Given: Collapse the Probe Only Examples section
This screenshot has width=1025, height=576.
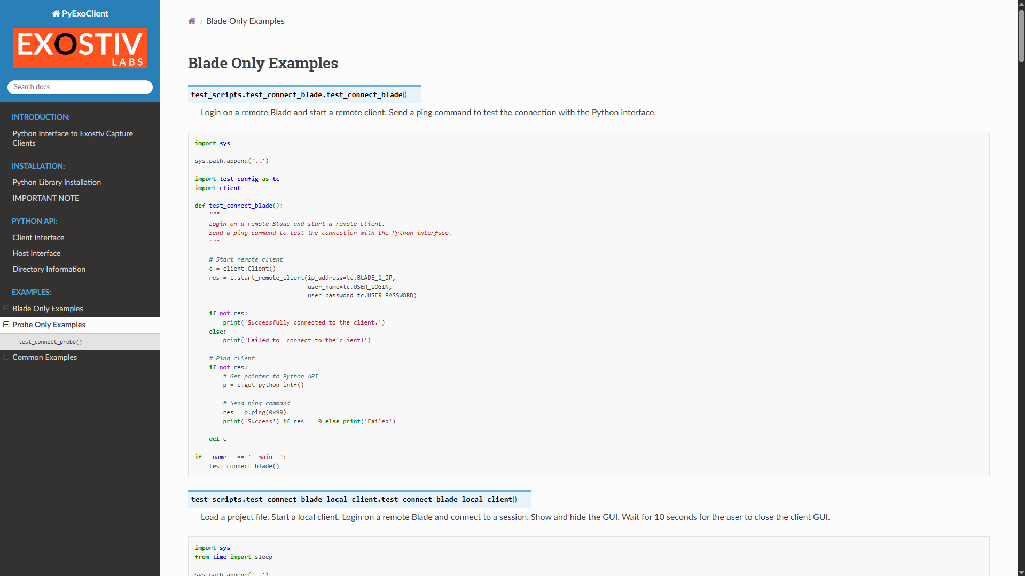Looking at the screenshot, I should coord(6,325).
